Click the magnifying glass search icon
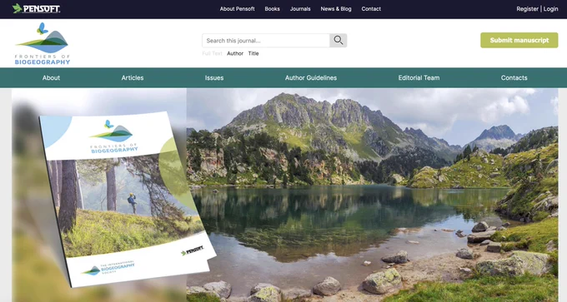The width and height of the screenshot is (567, 302). [x=338, y=41]
